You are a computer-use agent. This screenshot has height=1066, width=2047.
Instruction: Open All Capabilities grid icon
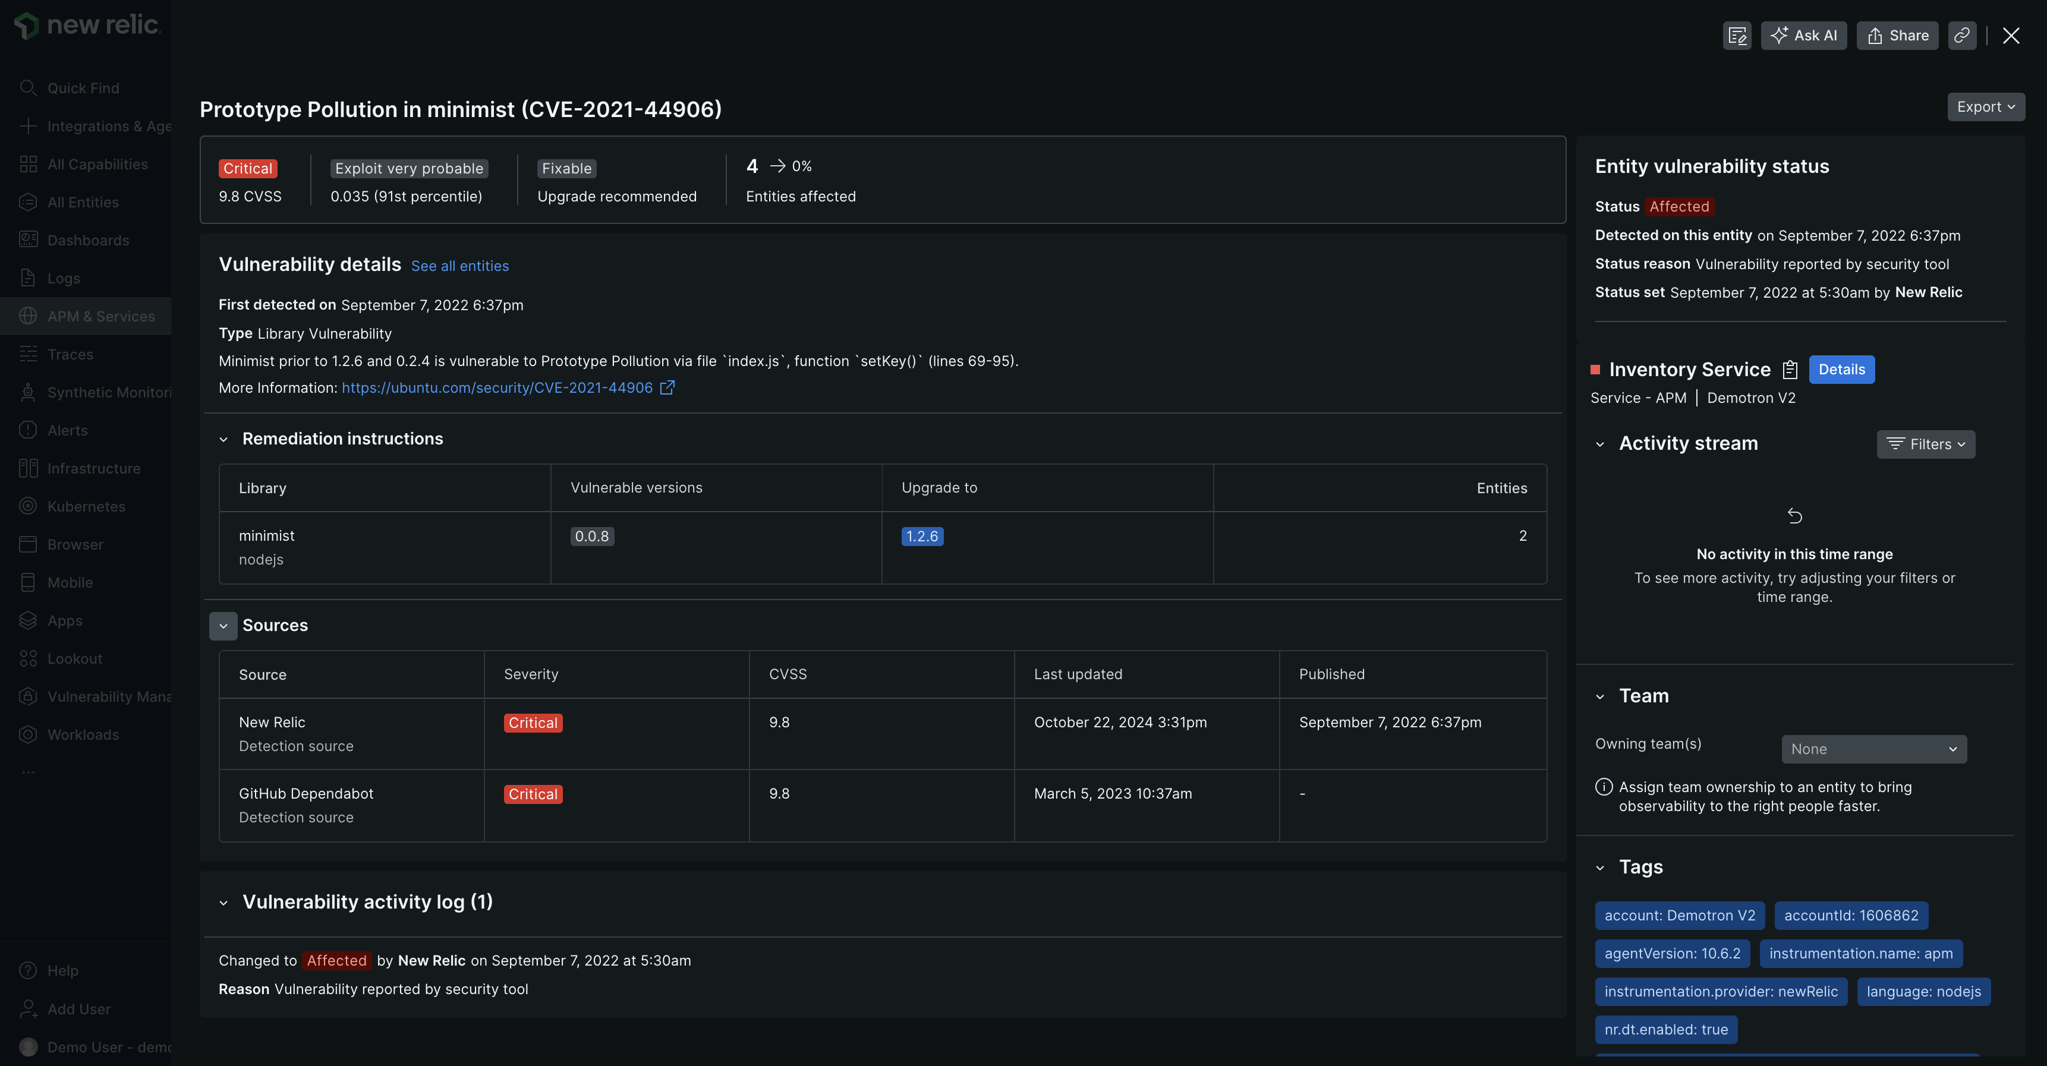coord(28,165)
